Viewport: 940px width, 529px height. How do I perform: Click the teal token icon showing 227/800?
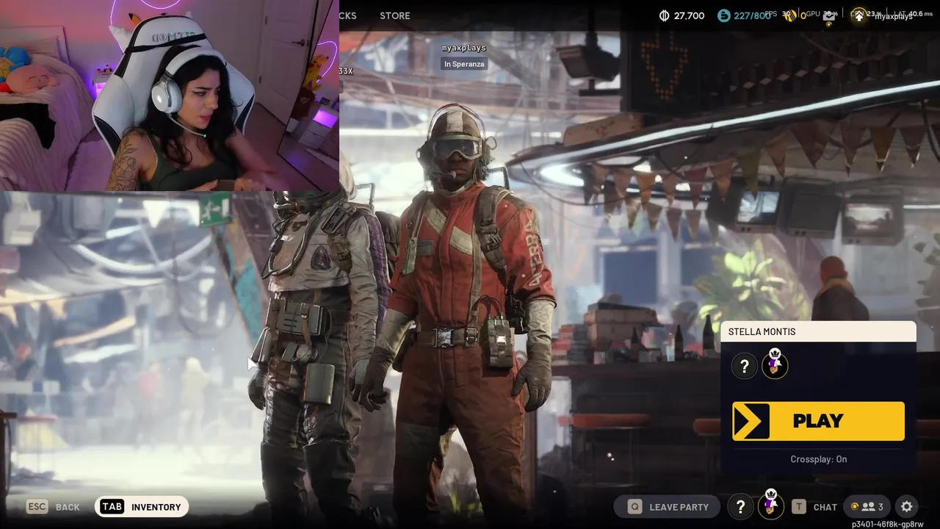click(x=723, y=15)
